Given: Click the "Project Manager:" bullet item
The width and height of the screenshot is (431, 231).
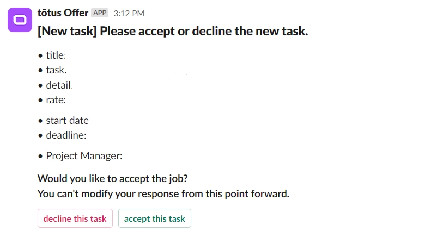Looking at the screenshot, I should [x=84, y=156].
